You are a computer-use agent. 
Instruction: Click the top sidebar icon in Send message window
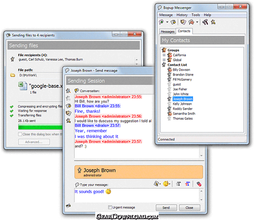[x=68, y=91]
